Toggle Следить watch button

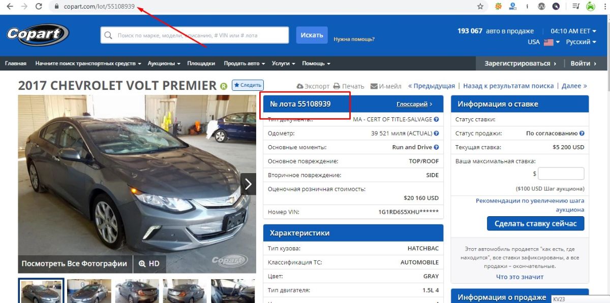(248, 85)
